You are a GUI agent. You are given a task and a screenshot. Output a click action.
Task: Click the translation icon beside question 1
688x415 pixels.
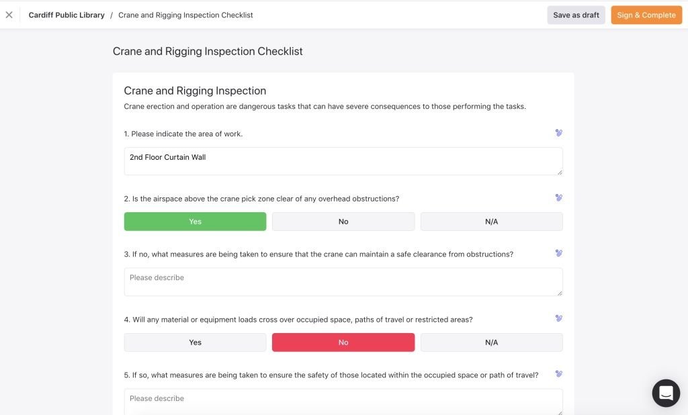558,132
